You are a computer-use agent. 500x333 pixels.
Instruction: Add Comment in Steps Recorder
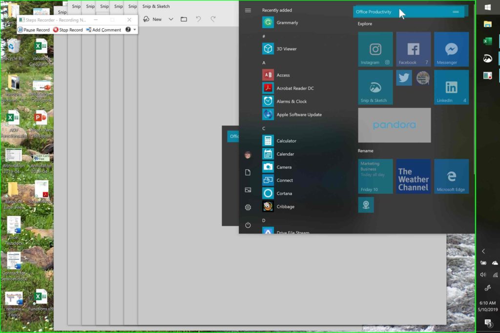click(104, 30)
